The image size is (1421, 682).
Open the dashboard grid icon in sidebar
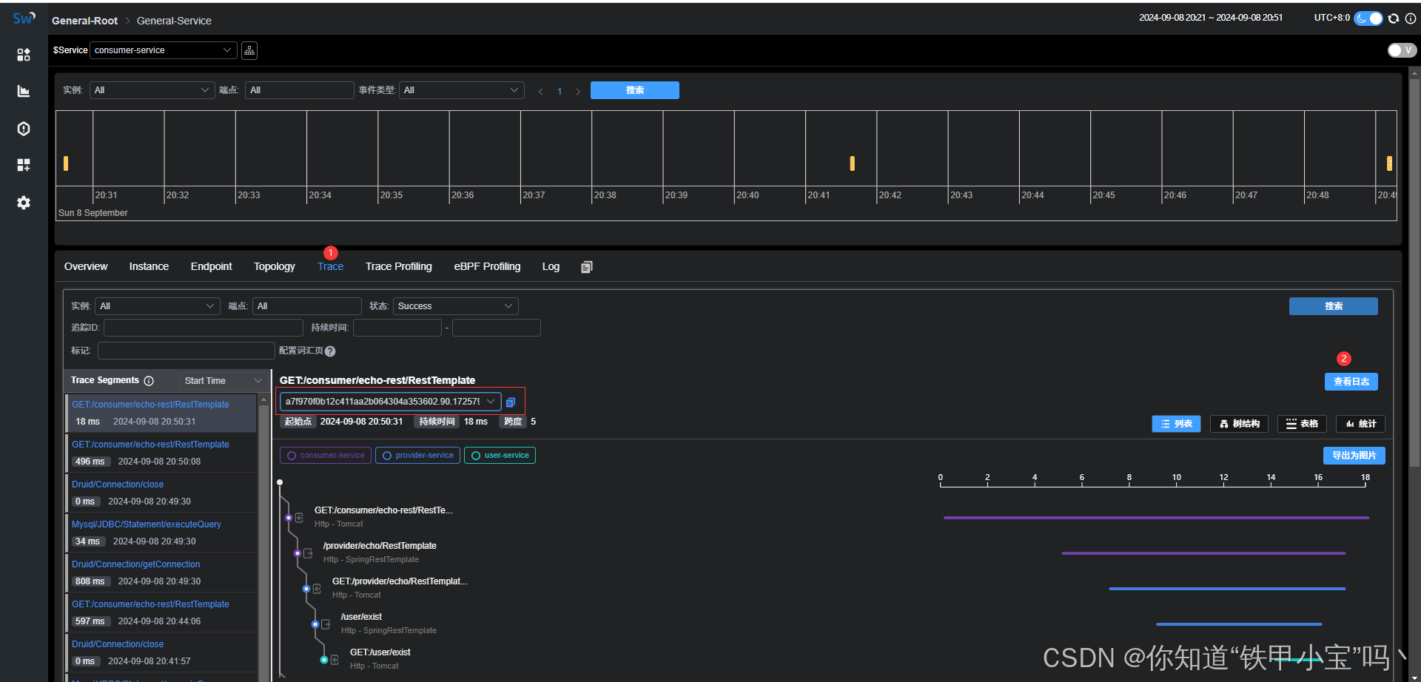(24, 55)
